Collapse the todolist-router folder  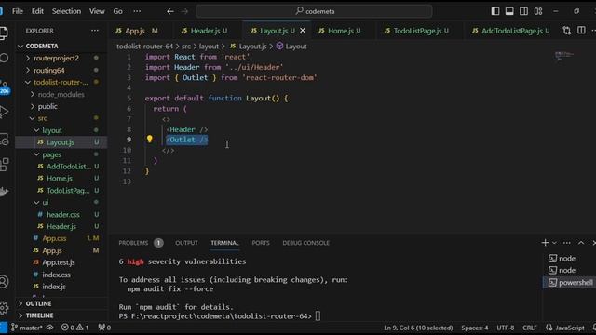coord(61,83)
